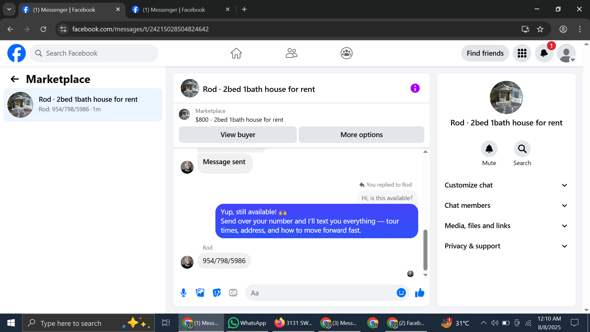The width and height of the screenshot is (590, 332).
Task: Open the sticker picker icon
Action: pyautogui.click(x=217, y=293)
